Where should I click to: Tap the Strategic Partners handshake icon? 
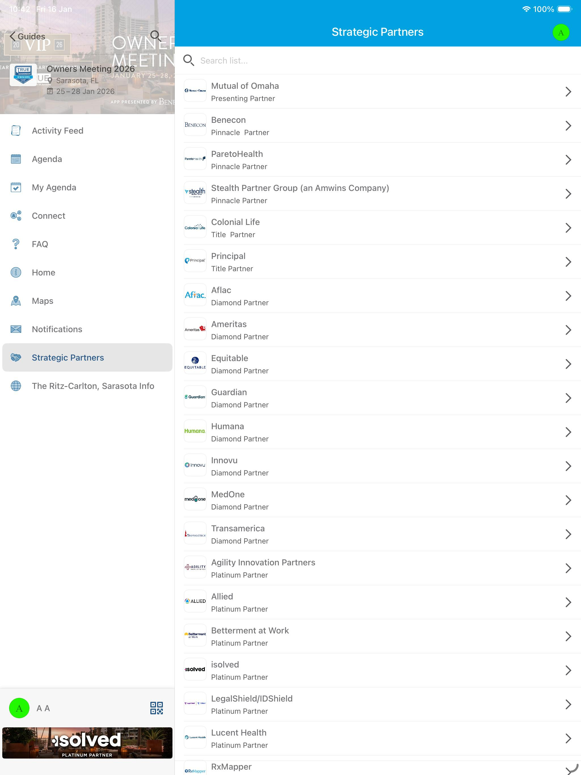16,358
